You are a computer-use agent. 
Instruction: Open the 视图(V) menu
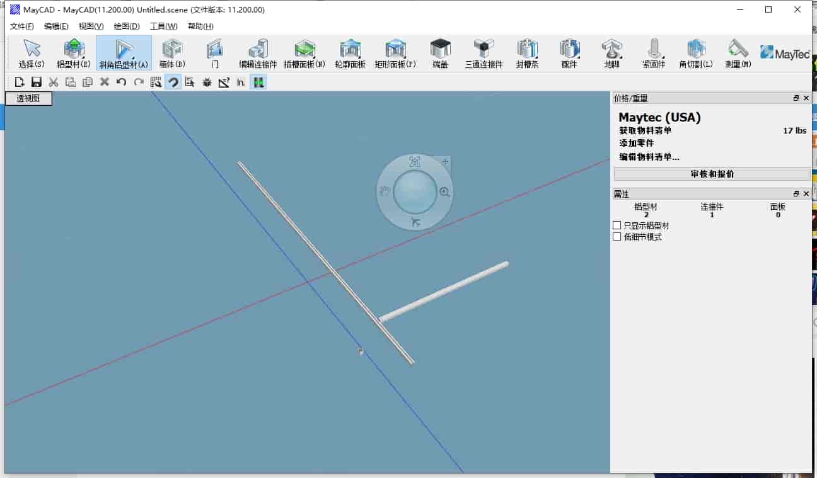coord(91,26)
